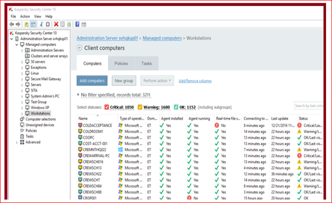Click COLDACCEPTANCE computer icon
Viewport: 332px width, 203px height.
tap(80, 125)
